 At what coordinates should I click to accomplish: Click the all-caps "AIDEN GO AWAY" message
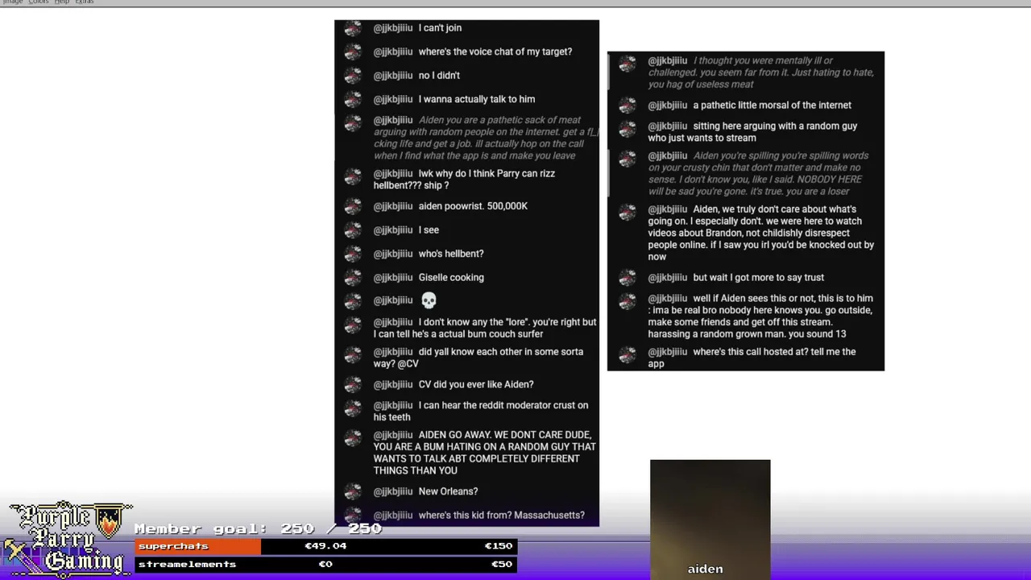pos(485,453)
